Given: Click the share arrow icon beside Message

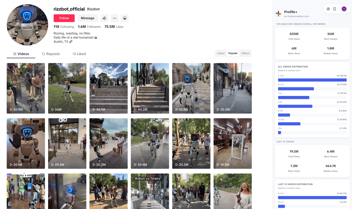Looking at the screenshot, I should pyautogui.click(x=104, y=18).
